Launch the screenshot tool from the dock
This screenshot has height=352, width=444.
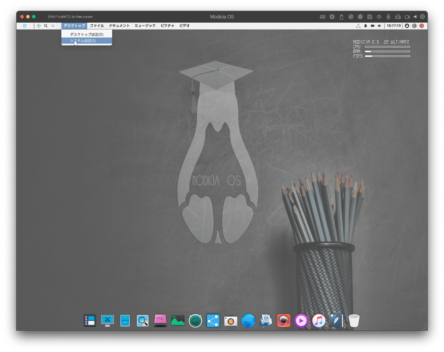pos(107,320)
